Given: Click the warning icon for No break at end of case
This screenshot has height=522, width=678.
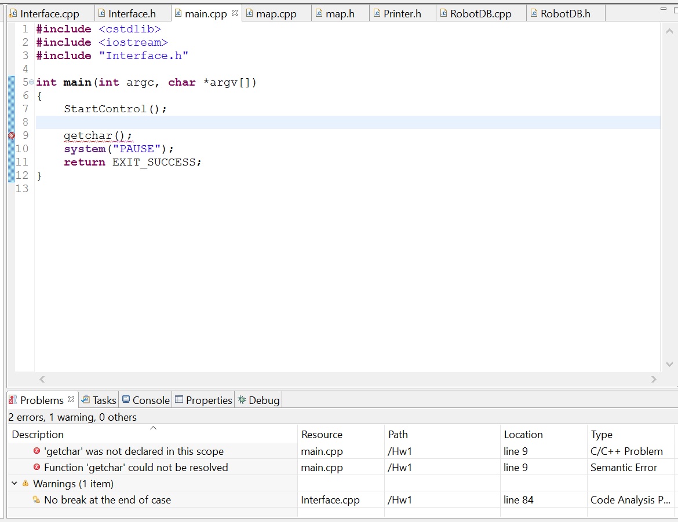Looking at the screenshot, I should (37, 500).
